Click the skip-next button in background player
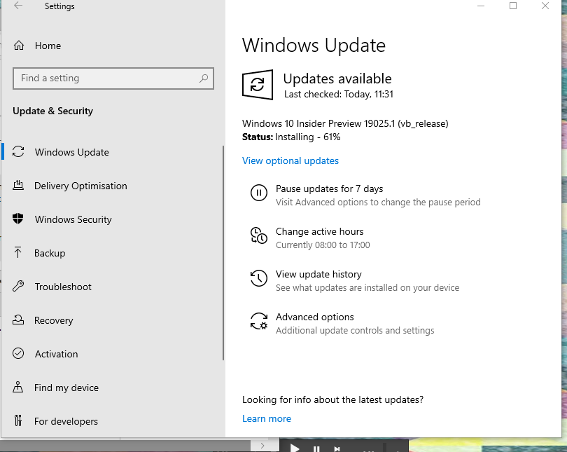Image resolution: width=567 pixels, height=452 pixels. click(x=337, y=449)
